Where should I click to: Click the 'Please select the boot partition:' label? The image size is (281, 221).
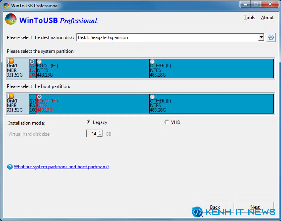(38, 86)
